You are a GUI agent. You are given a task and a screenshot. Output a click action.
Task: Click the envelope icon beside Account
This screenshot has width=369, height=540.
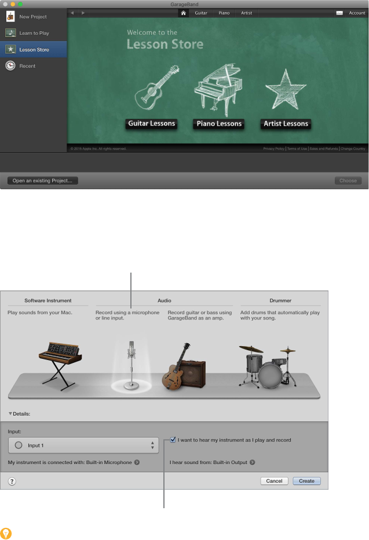coord(339,13)
